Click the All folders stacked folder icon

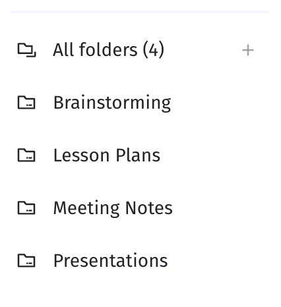[x=26, y=50]
